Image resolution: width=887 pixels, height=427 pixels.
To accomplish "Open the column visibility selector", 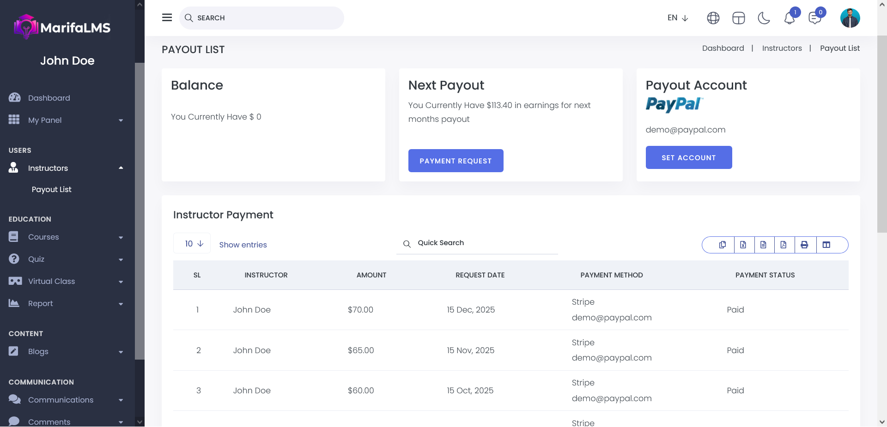I will (x=826, y=245).
